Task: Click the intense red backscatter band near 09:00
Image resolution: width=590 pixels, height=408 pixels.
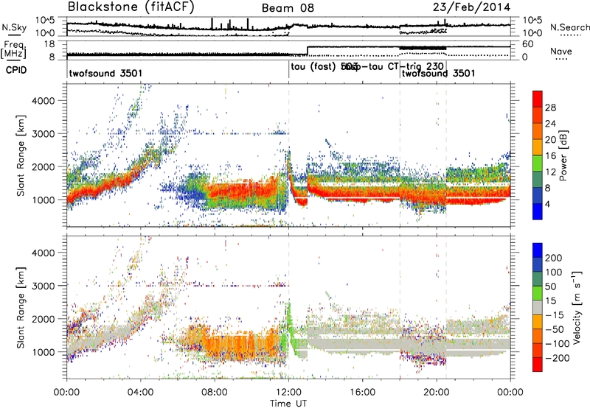Action: pyautogui.click(x=241, y=191)
